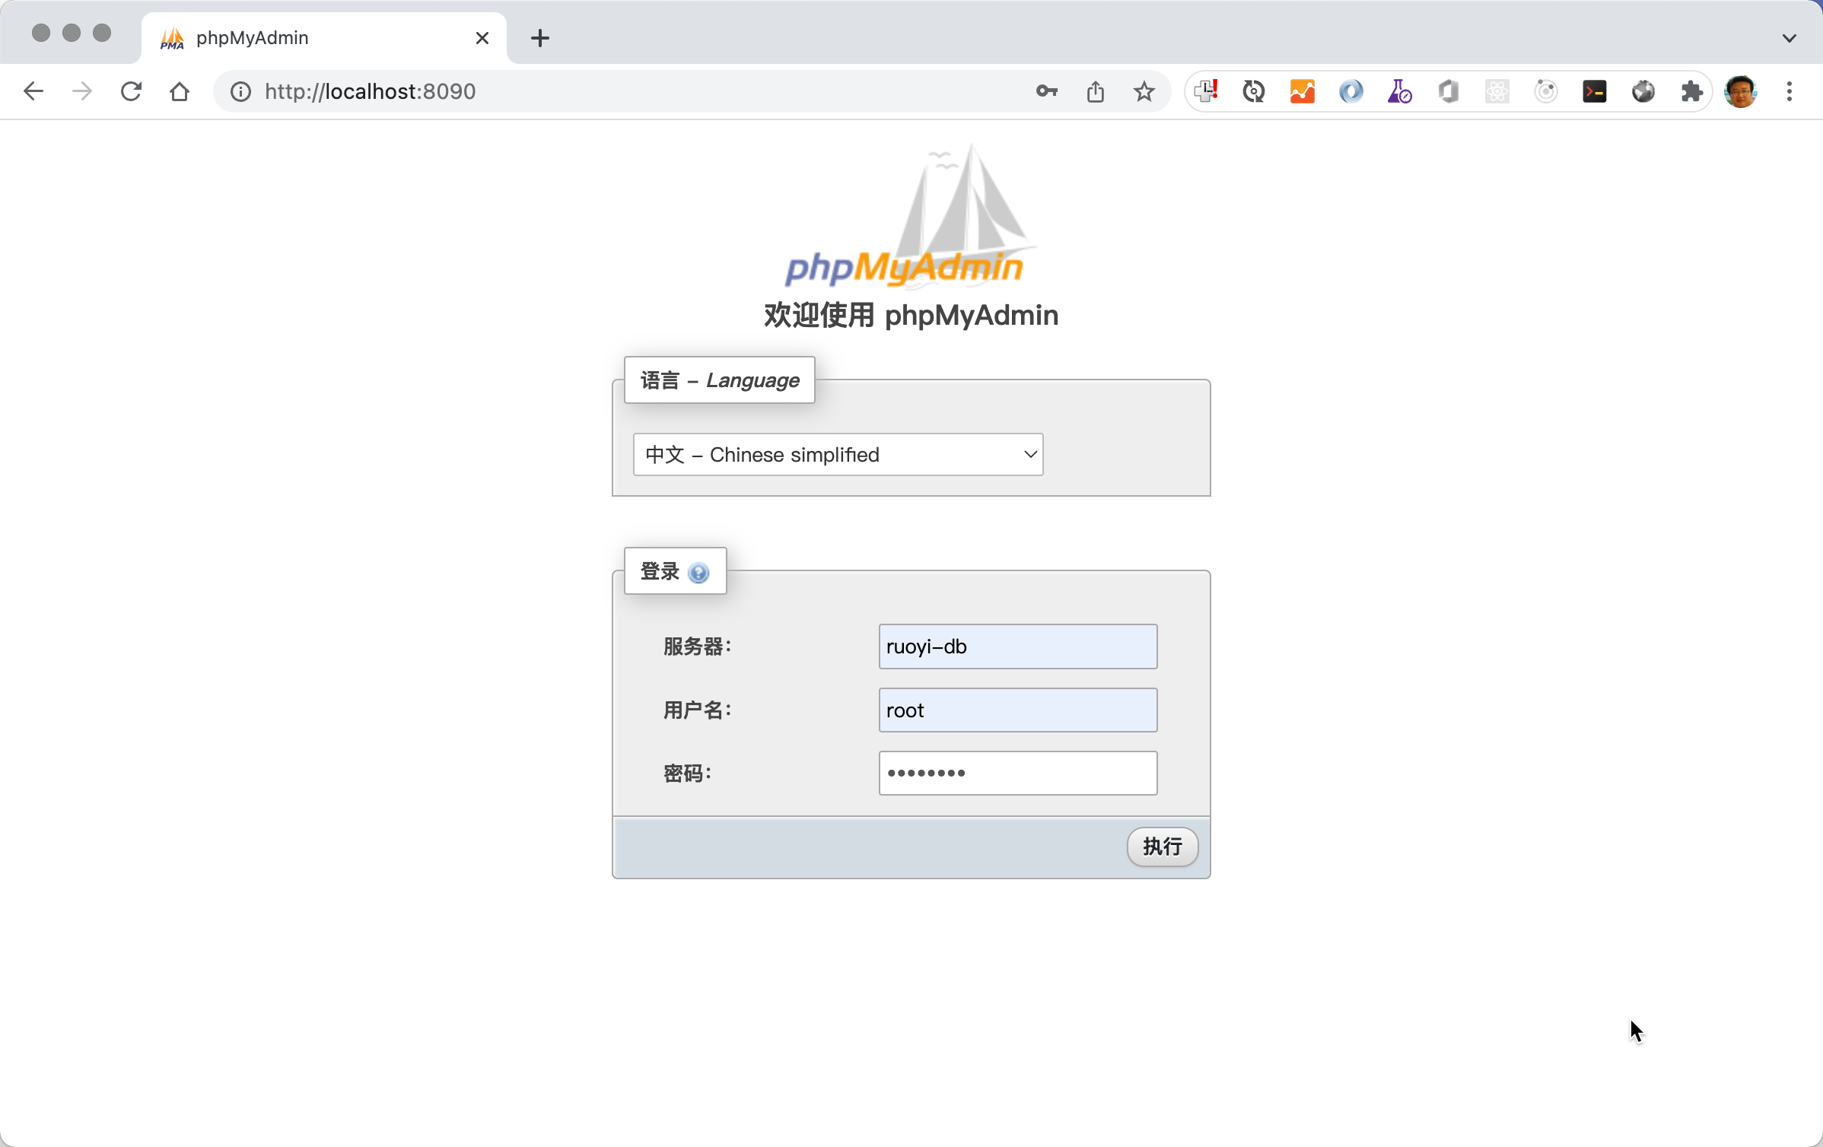
Task: Close the phpMyAdmin tab
Action: pos(482,38)
